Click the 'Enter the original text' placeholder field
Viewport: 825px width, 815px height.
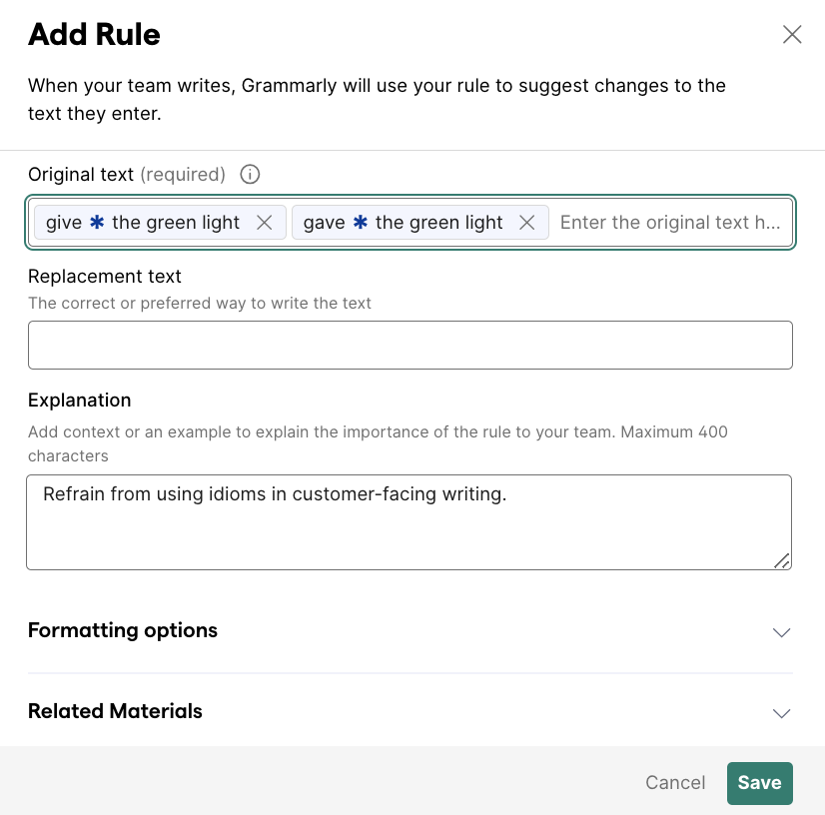click(x=670, y=223)
